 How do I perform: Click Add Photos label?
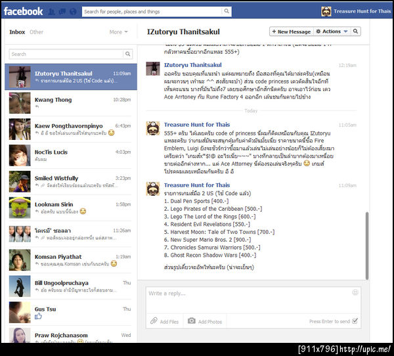pyautogui.click(x=210, y=322)
